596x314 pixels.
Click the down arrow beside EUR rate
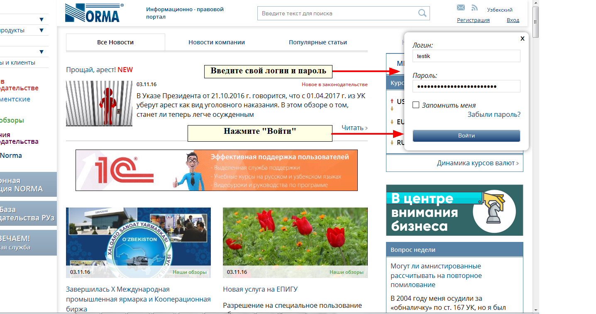pos(392,121)
